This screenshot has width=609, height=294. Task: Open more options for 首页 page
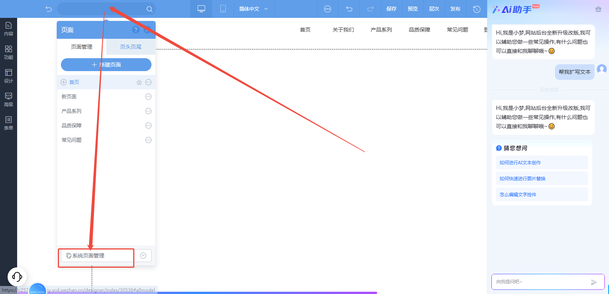pos(148,82)
